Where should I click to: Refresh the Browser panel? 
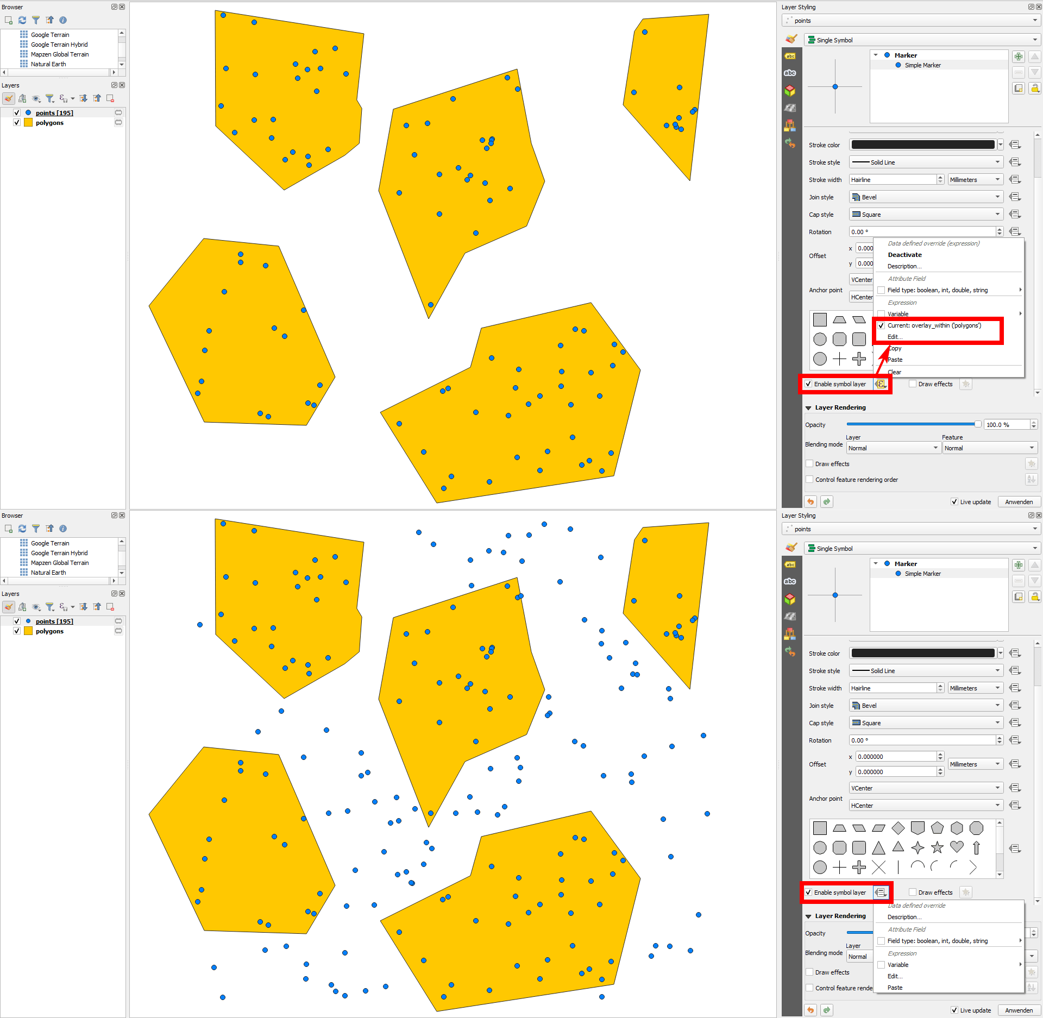coord(22,20)
